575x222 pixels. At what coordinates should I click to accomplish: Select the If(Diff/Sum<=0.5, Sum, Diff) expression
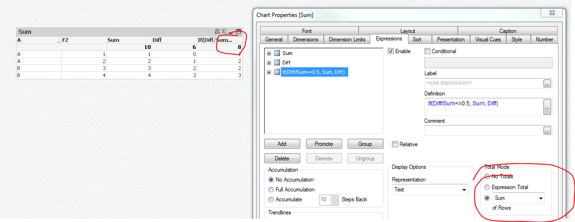(314, 72)
